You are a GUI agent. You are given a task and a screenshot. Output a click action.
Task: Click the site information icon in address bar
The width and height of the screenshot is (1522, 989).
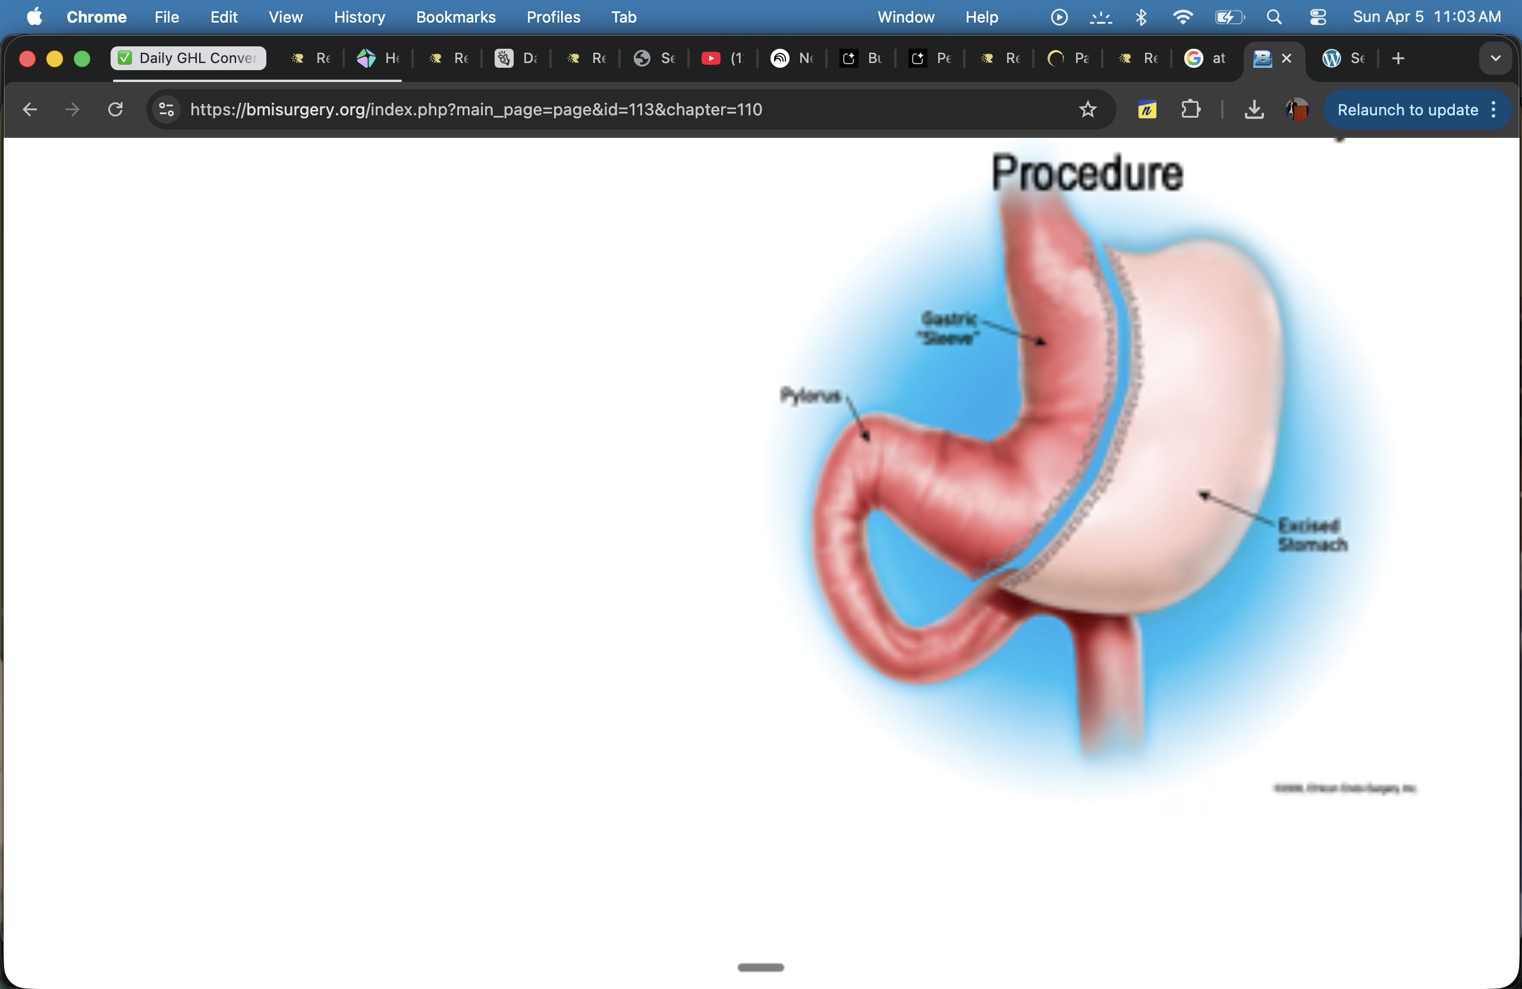point(166,109)
